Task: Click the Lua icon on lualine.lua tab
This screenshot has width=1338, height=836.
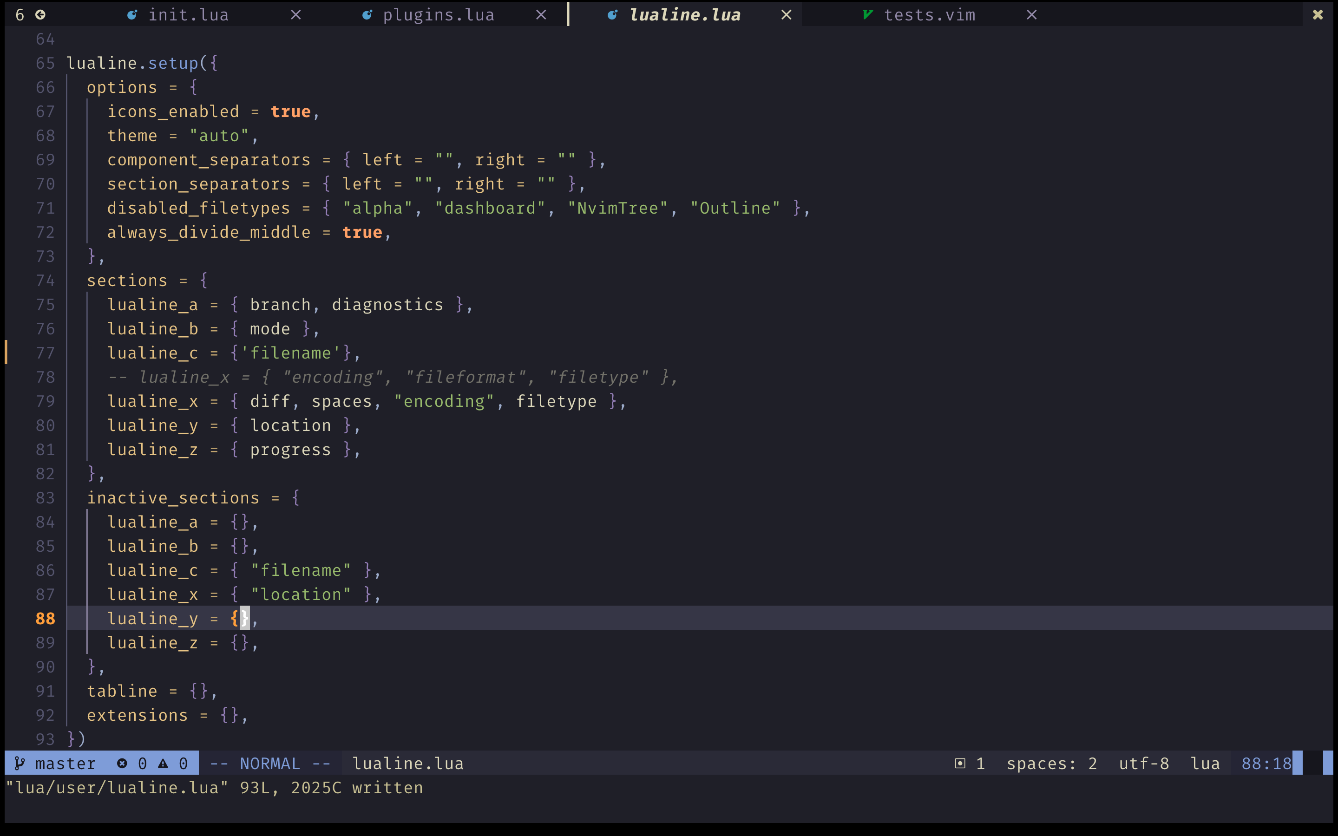Action: pos(612,15)
